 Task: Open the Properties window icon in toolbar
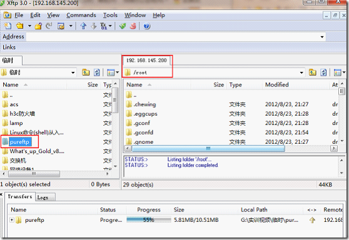61,26
